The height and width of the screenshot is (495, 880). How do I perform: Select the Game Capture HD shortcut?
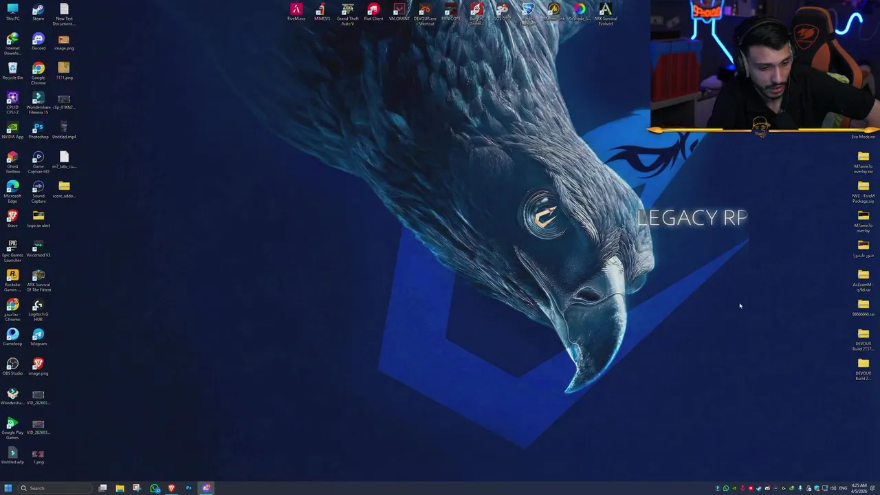click(38, 162)
